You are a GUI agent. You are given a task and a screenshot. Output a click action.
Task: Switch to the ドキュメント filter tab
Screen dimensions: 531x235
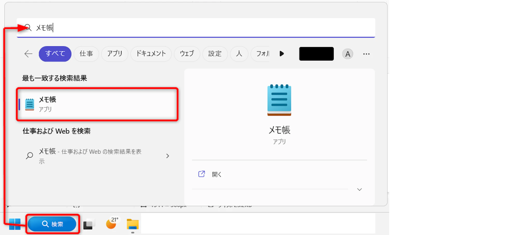(151, 54)
